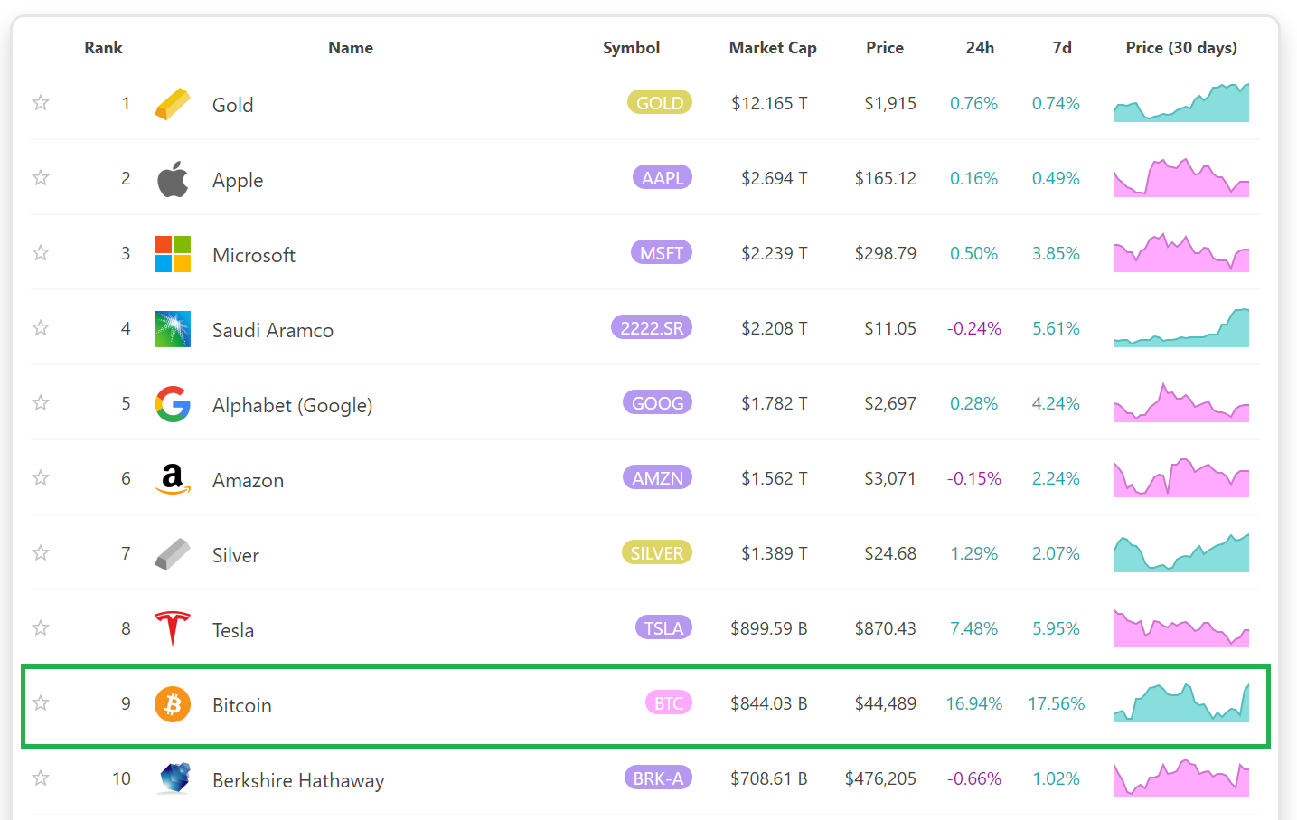The height and width of the screenshot is (820, 1297).
Task: Toggle the favorite star for Gold
Action: (x=41, y=103)
